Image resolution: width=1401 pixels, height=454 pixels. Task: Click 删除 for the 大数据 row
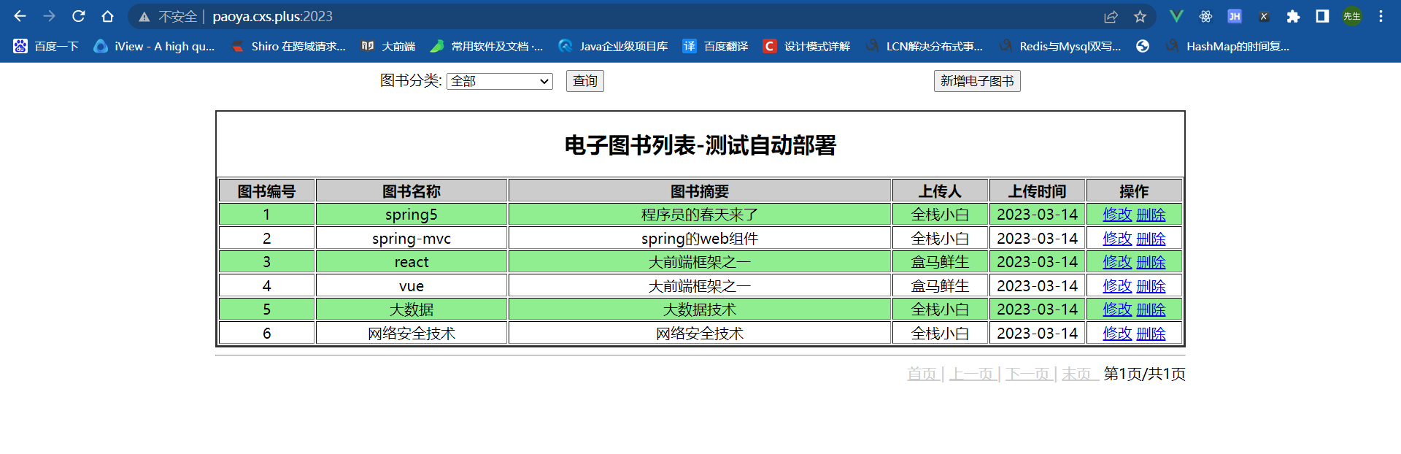(1151, 309)
